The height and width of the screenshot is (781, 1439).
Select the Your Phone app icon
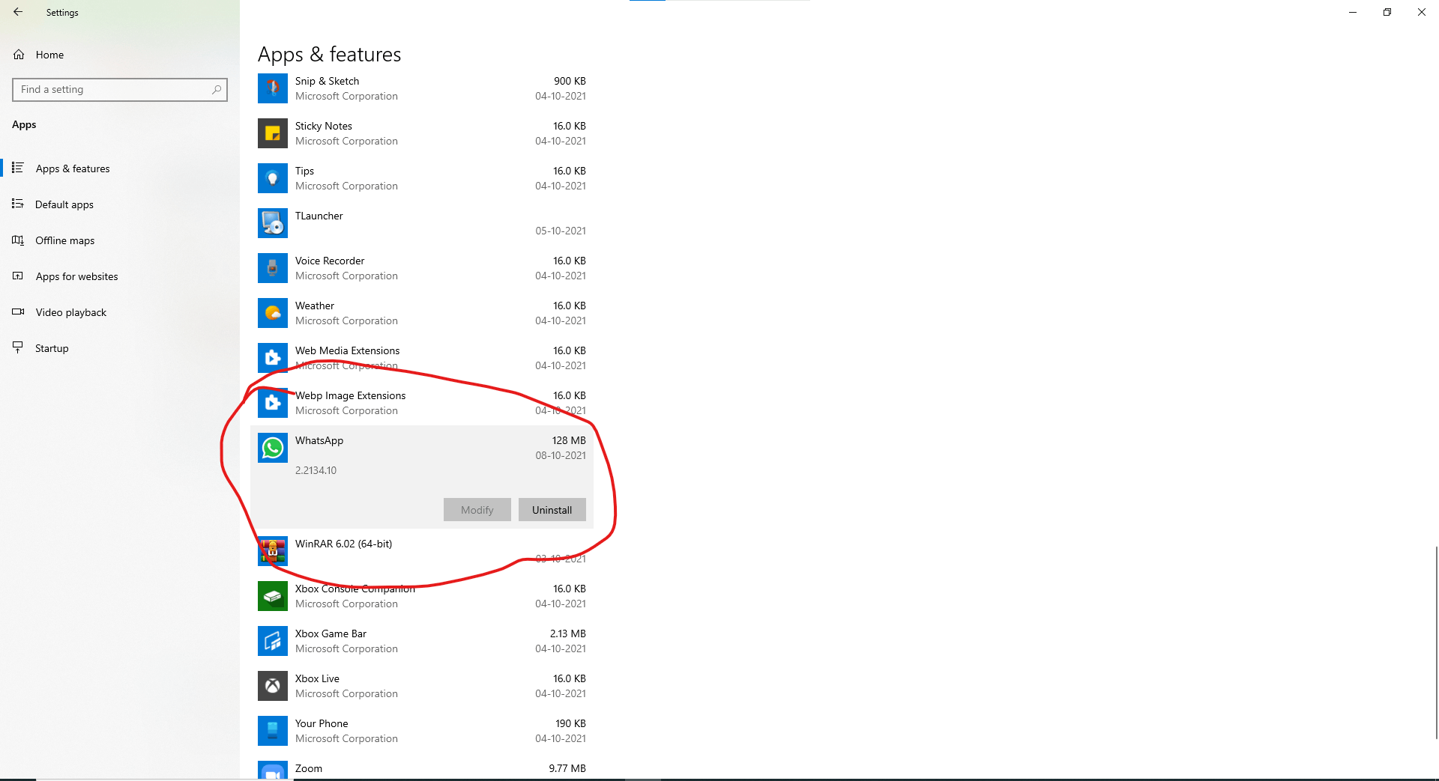coord(273,731)
